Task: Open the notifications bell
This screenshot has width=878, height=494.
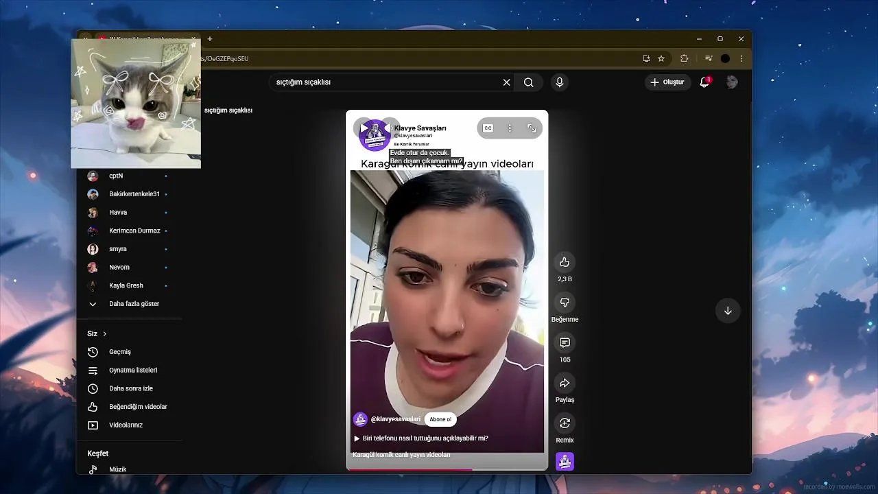Action: (x=704, y=82)
